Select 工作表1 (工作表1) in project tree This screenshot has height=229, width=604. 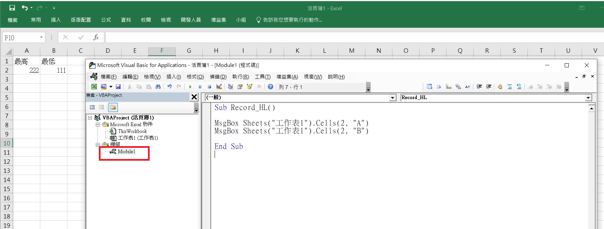[138, 138]
